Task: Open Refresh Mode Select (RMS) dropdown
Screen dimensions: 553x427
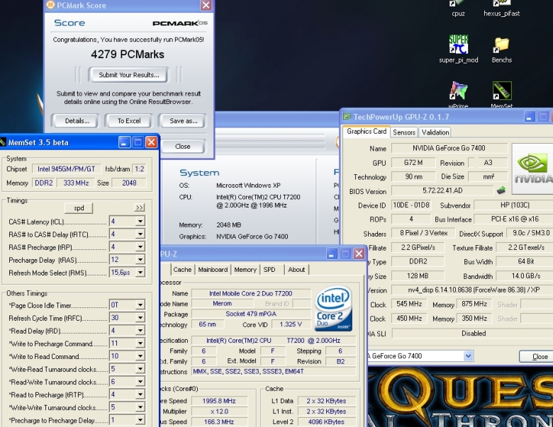Action: click(140, 273)
